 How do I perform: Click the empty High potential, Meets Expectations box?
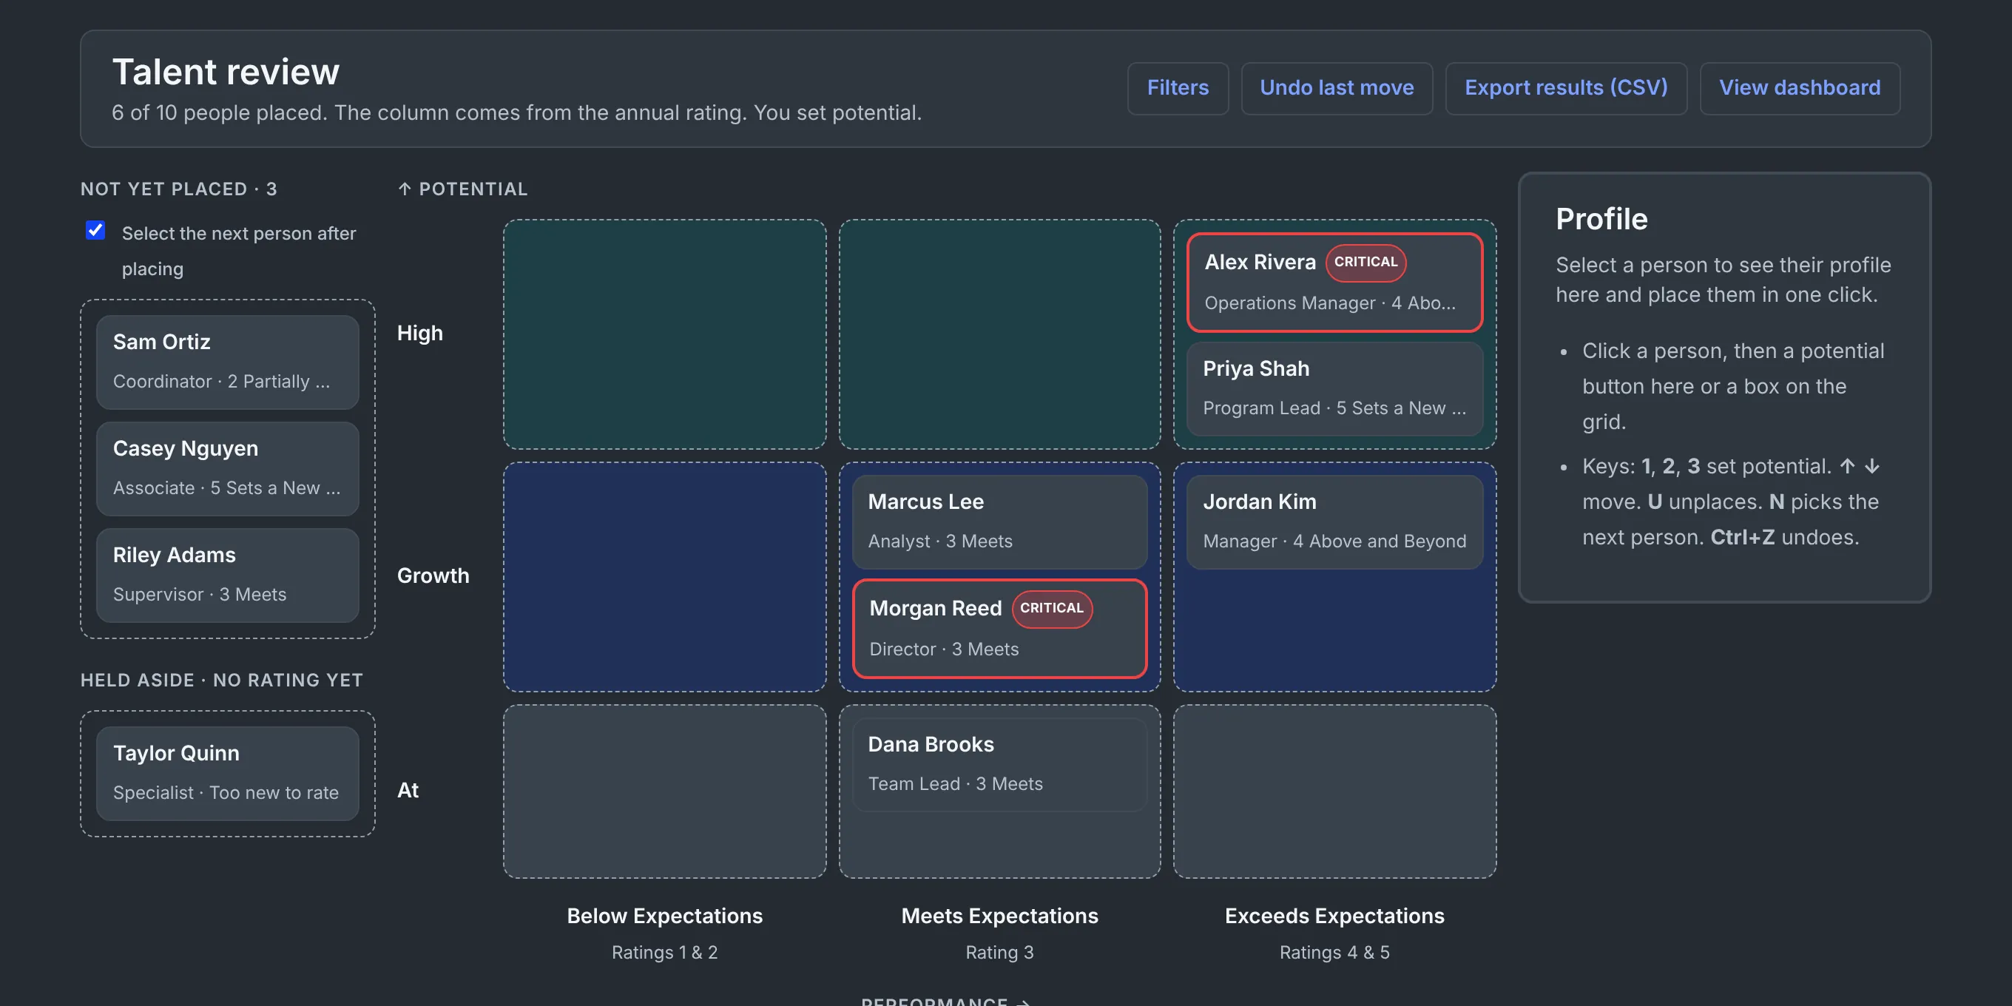[x=999, y=334]
